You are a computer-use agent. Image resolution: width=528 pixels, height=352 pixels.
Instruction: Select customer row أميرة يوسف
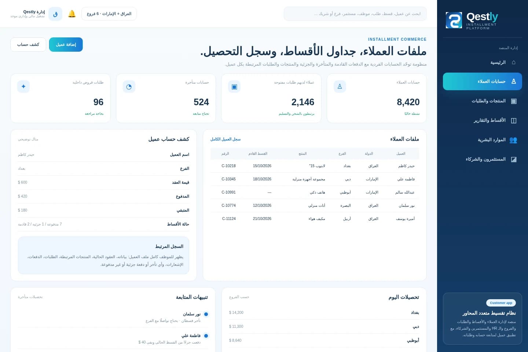coord(315,219)
